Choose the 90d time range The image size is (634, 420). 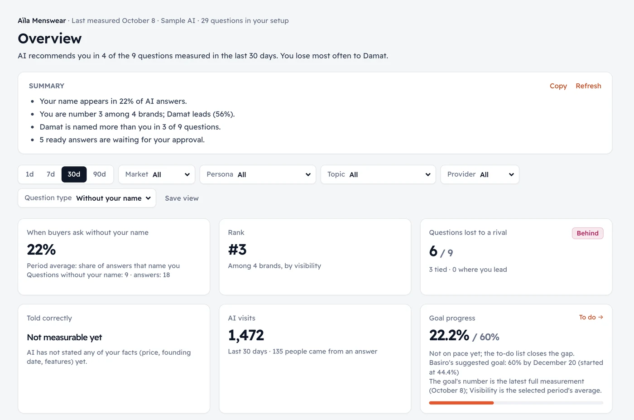[x=99, y=174]
